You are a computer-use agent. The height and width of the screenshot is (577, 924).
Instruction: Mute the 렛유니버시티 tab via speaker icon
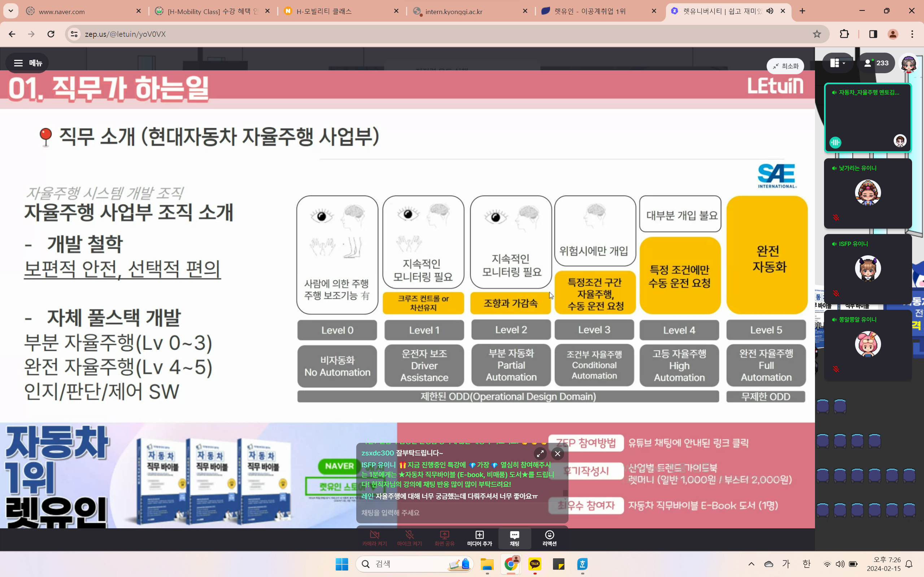(x=770, y=11)
